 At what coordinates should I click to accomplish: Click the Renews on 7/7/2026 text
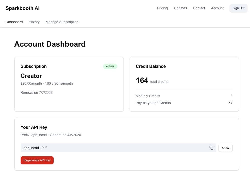pyautogui.click(x=37, y=92)
